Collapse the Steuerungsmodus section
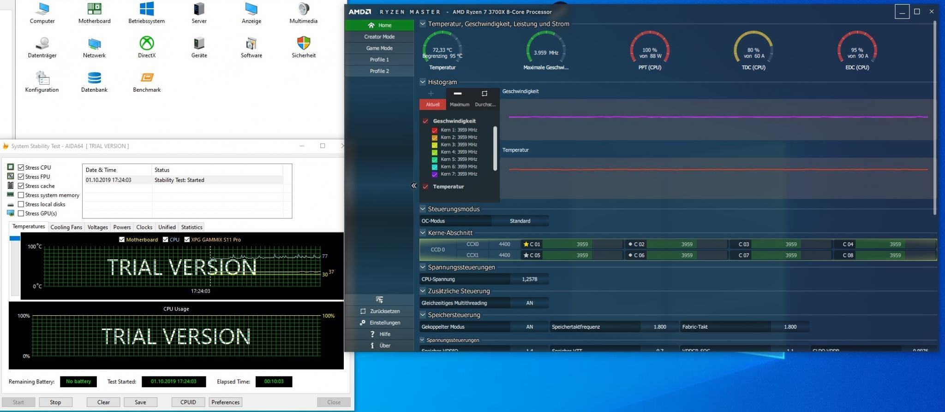Image resolution: width=945 pixels, height=412 pixels. point(423,209)
